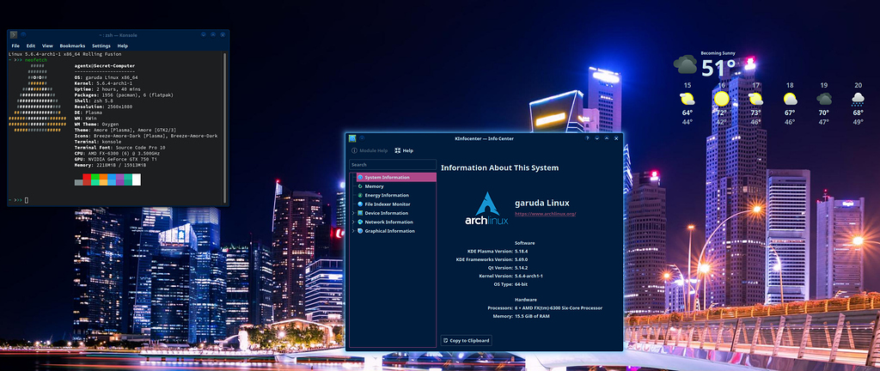This screenshot has width=880, height=371.
Task: Click the Arch Linux logo image
Action: click(x=486, y=207)
